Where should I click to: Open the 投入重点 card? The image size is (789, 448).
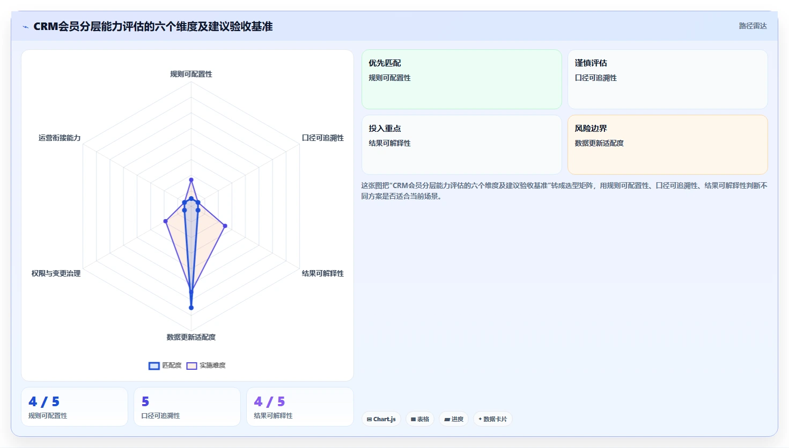461,145
